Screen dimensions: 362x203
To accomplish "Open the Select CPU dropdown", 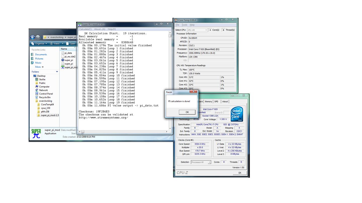I will tap(197, 30).
